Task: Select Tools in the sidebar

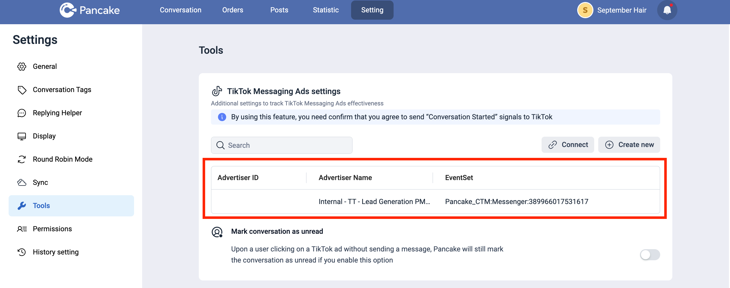Action: pyautogui.click(x=71, y=206)
